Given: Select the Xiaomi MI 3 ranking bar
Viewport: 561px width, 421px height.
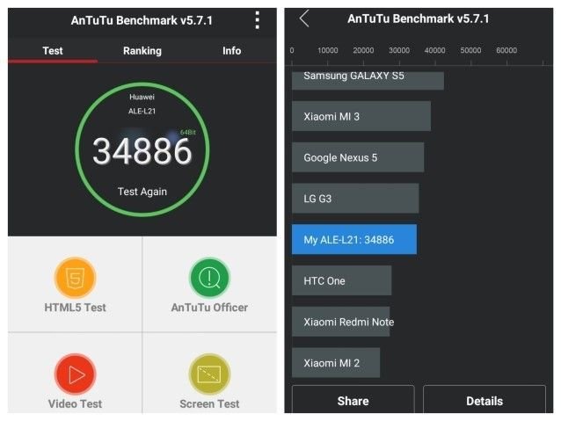Looking at the screenshot, I should pyautogui.click(x=361, y=116).
